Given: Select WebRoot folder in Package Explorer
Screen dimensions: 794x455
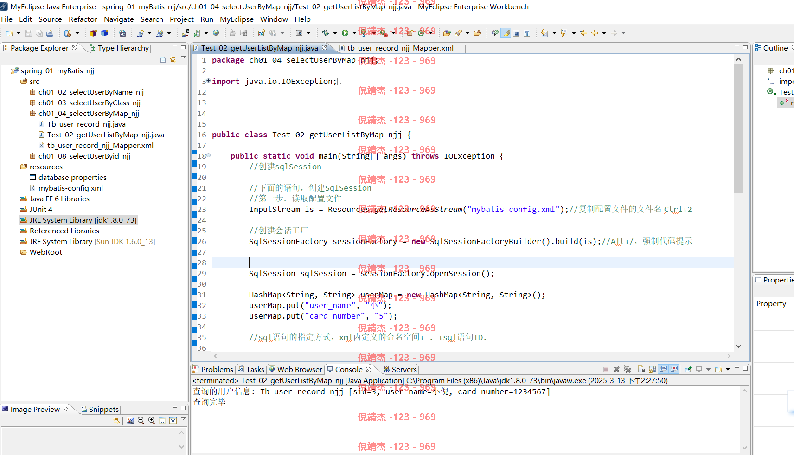Looking at the screenshot, I should coord(45,252).
